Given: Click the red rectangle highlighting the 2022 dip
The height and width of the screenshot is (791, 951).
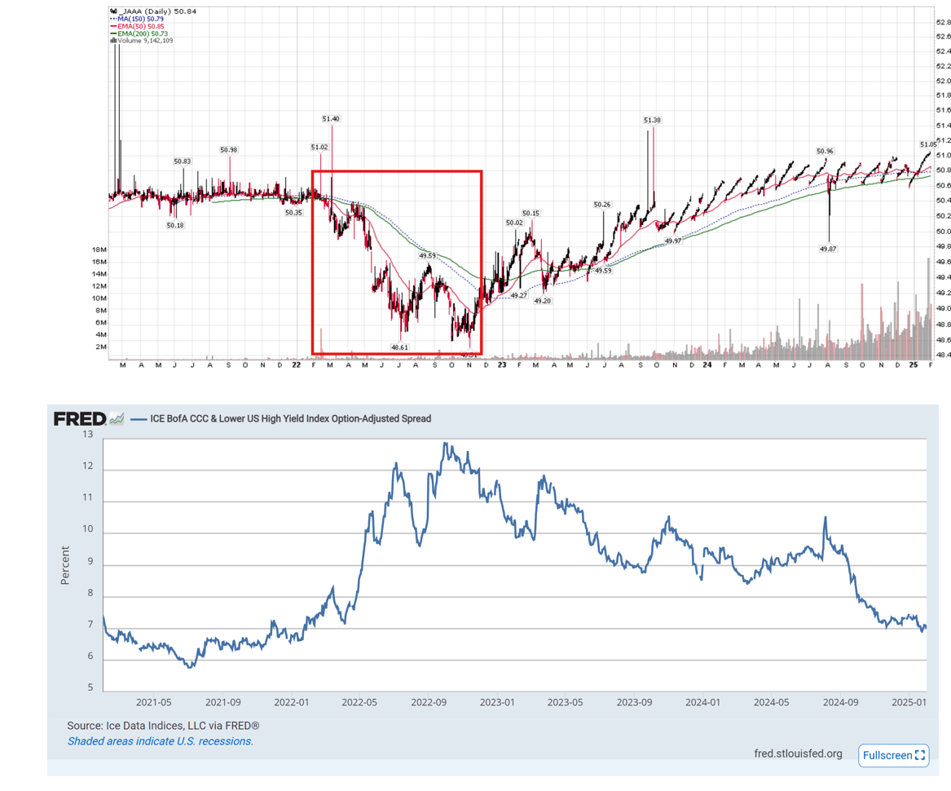Looking at the screenshot, I should coord(397,171).
